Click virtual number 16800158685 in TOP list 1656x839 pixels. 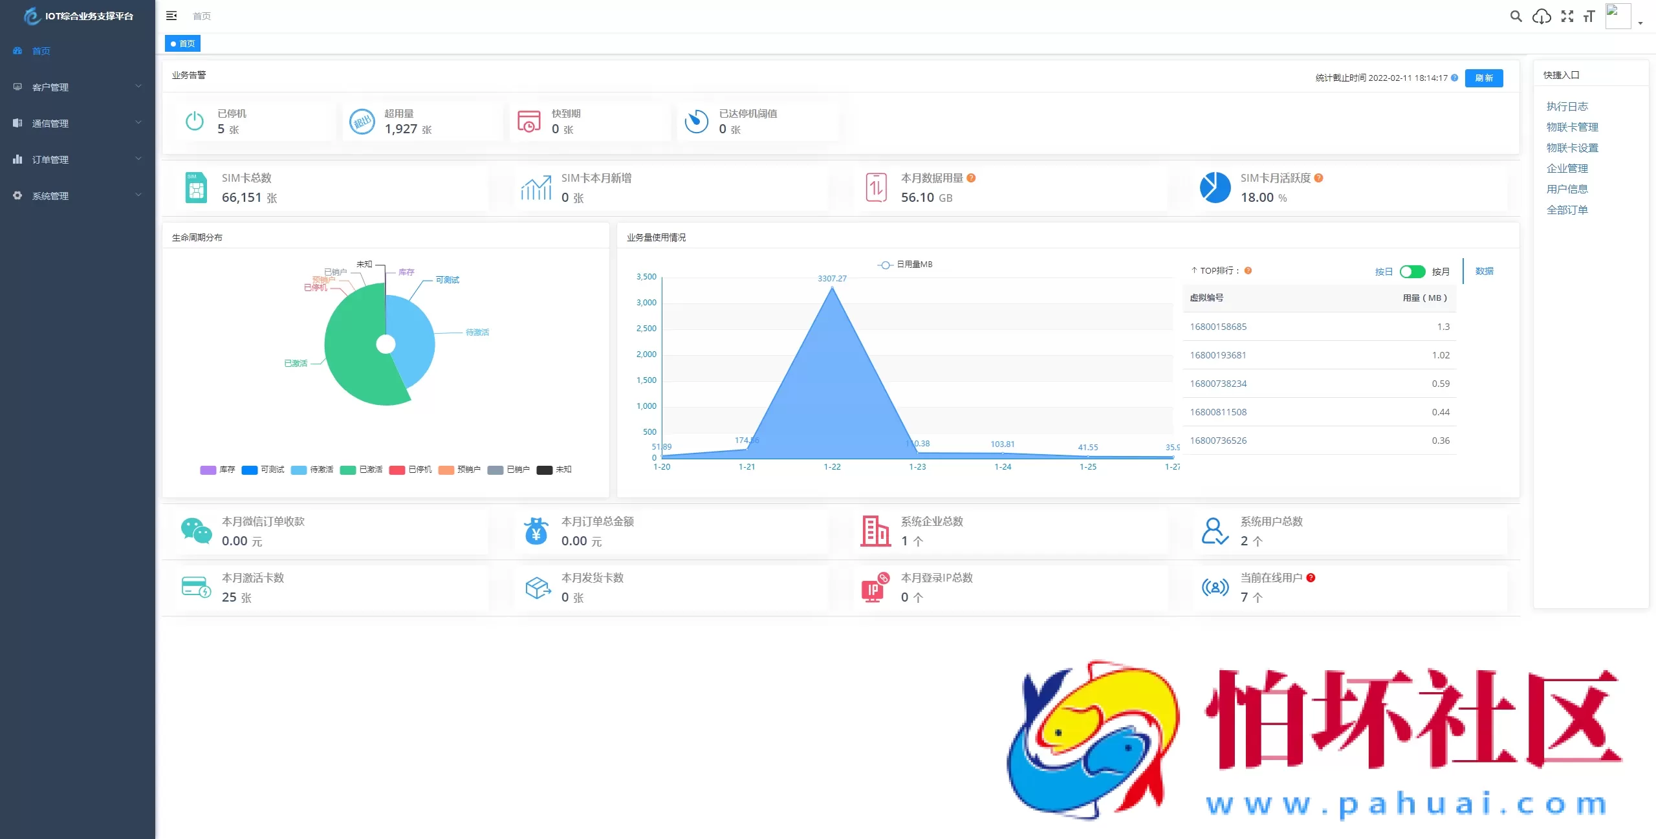pos(1218,327)
